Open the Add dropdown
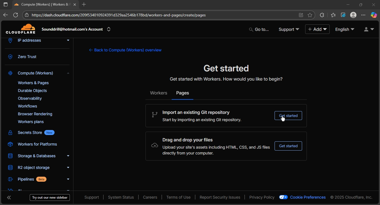Image resolution: width=380 pixels, height=205 pixels. pos(317,29)
